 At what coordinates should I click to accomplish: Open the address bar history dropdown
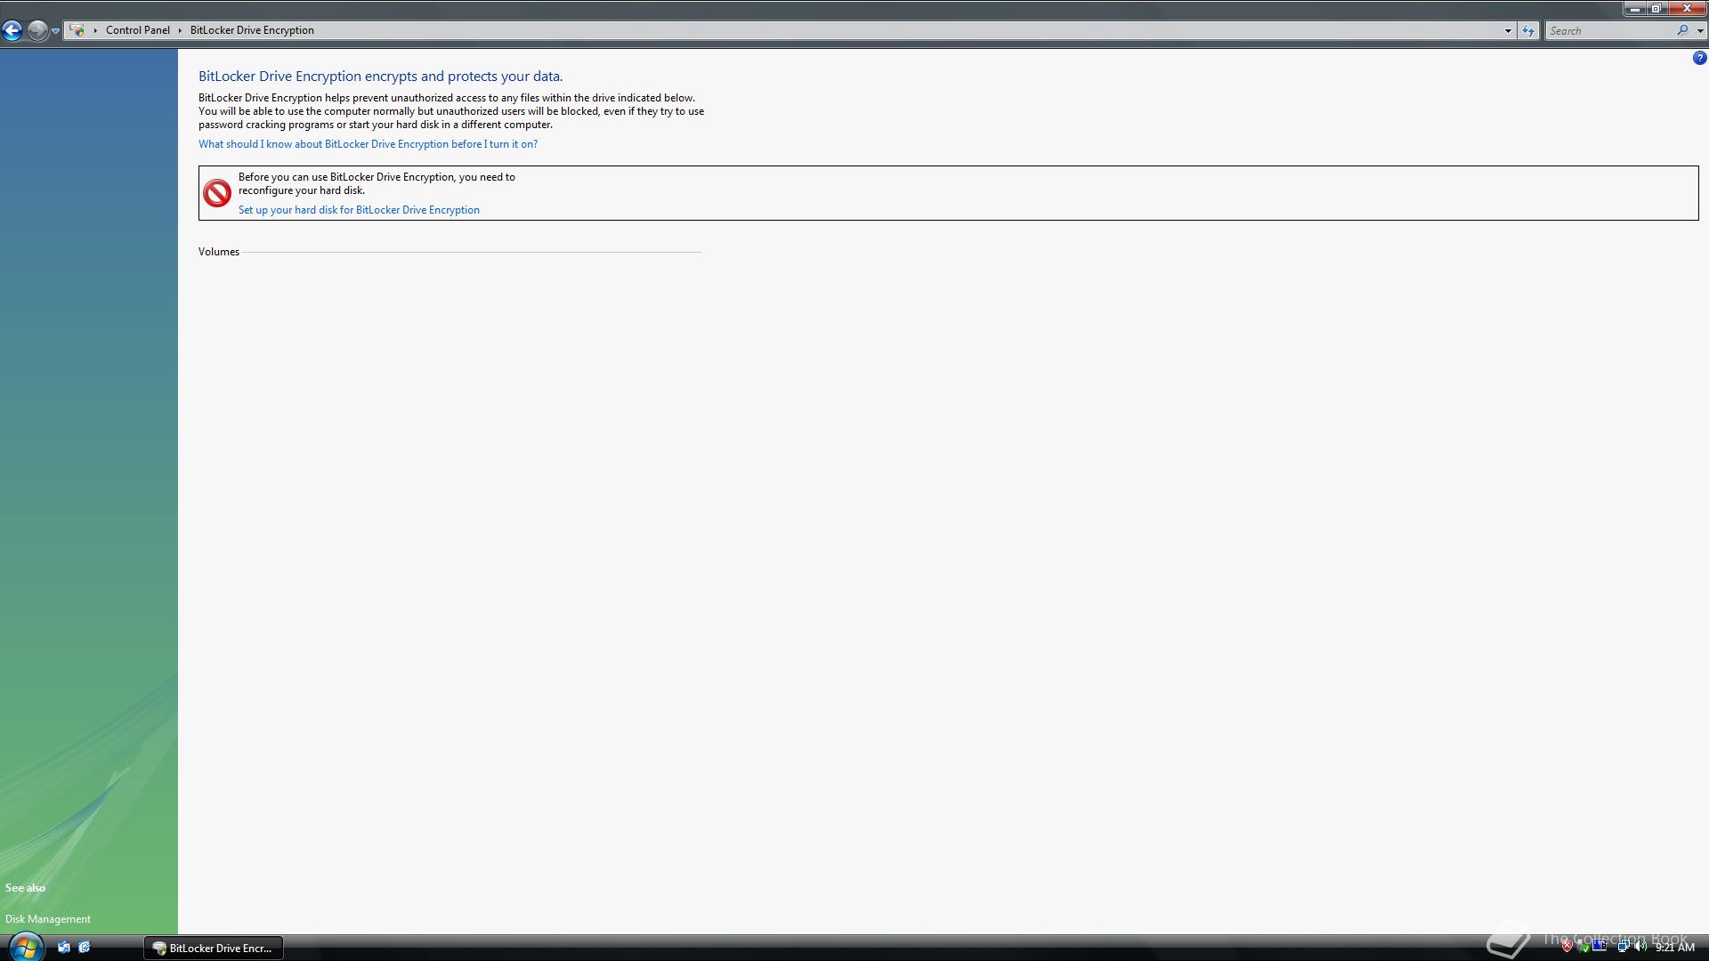pos(1508,31)
